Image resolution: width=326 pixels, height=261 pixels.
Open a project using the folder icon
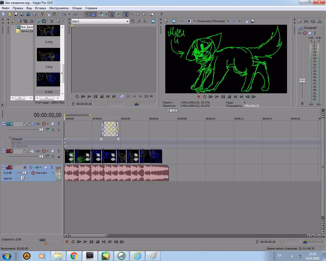10,14
